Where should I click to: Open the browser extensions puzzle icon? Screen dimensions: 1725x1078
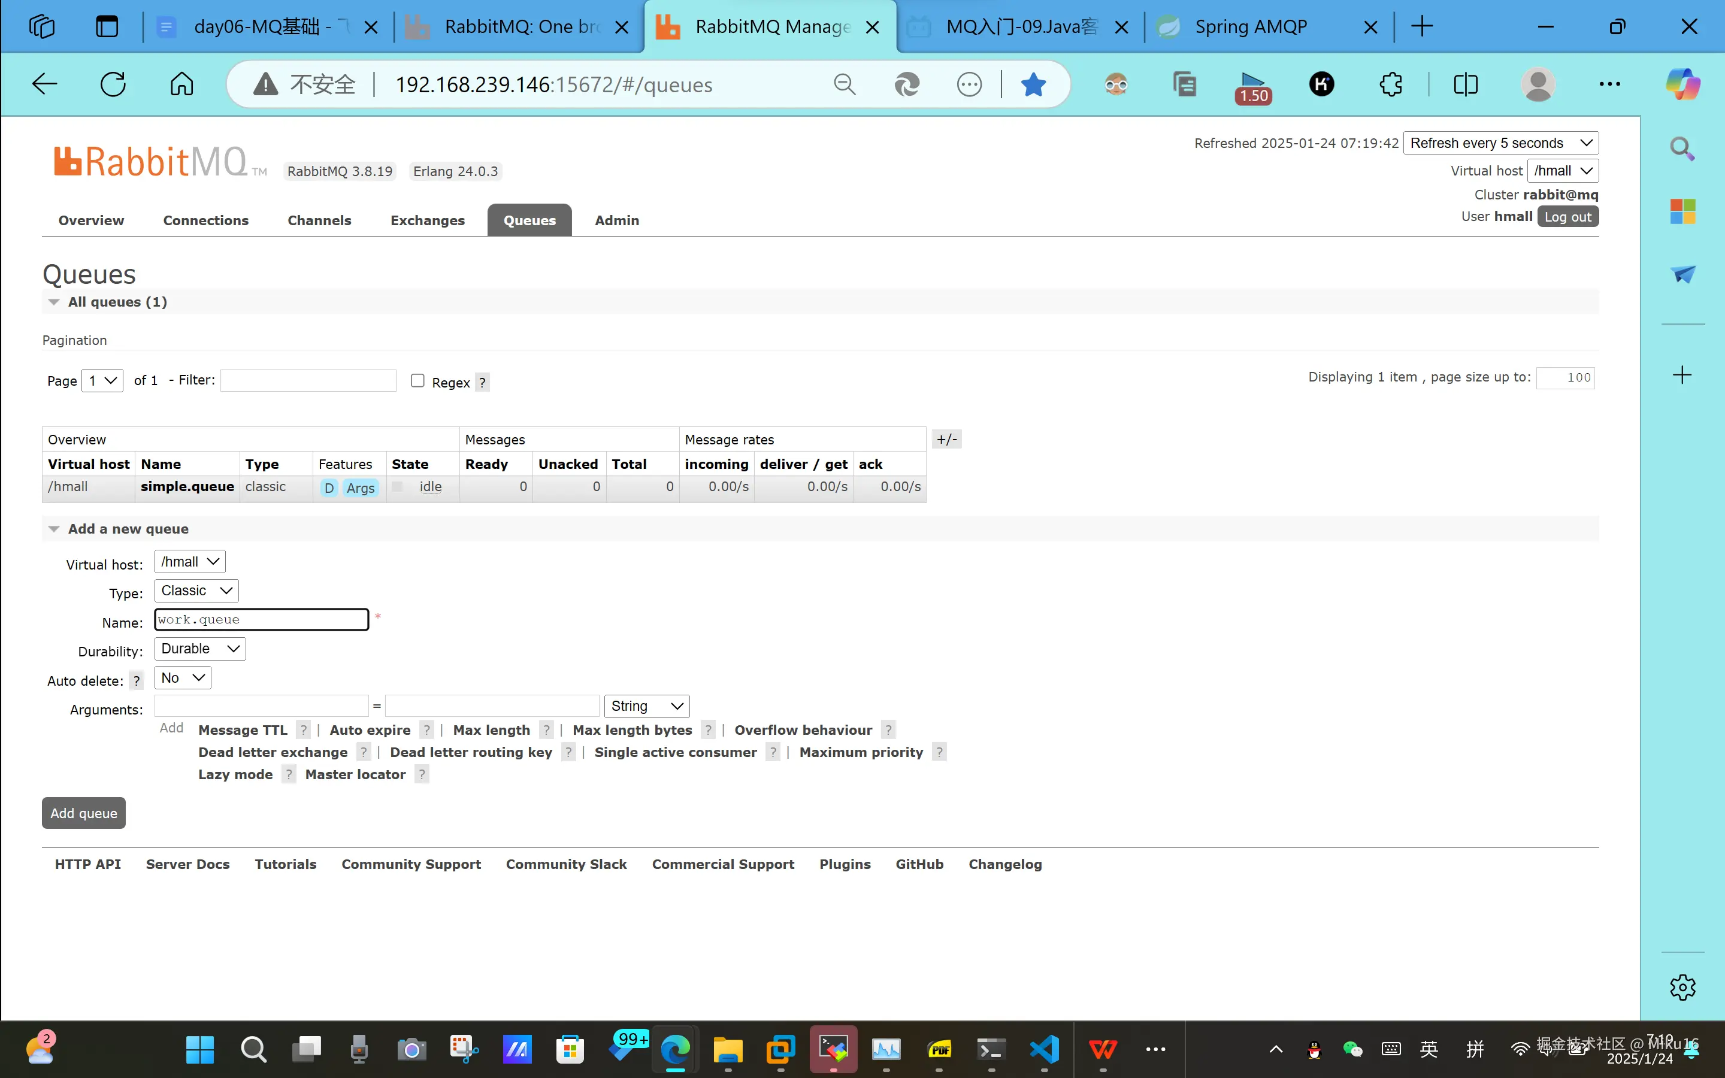click(1391, 84)
